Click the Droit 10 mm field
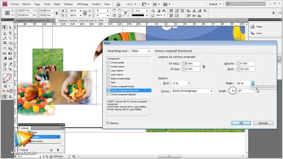Screen dimensions: 283x159 pos(247,69)
